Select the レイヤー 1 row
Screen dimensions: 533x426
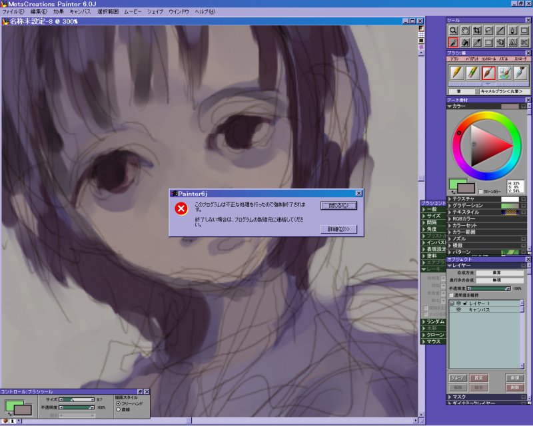(x=486, y=304)
